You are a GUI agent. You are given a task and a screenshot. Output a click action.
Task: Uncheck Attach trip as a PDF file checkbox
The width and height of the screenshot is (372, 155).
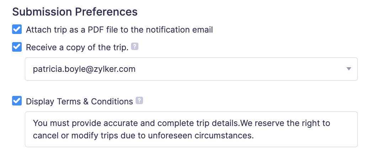point(17,29)
